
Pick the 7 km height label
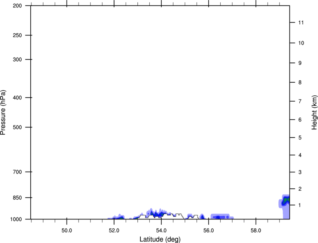tap(300, 101)
